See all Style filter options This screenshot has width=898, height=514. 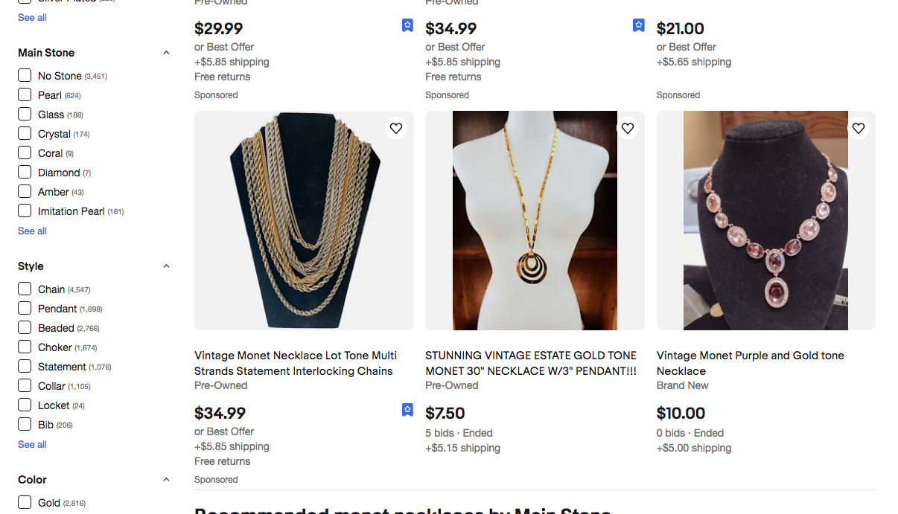[x=32, y=444]
